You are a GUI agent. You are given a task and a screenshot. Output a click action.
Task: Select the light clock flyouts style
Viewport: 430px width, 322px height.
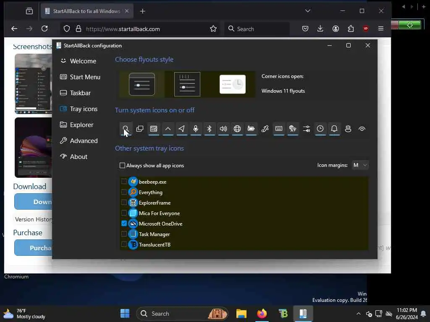click(233, 84)
